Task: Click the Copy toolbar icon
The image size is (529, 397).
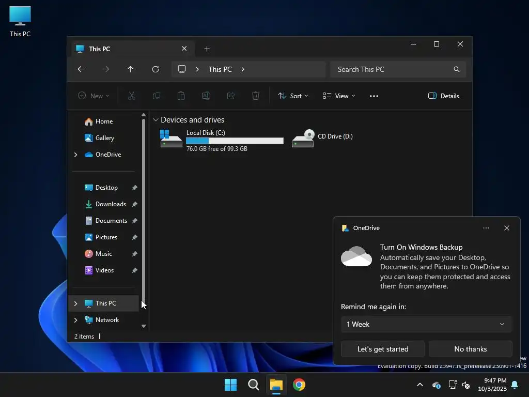Action: [x=156, y=96]
